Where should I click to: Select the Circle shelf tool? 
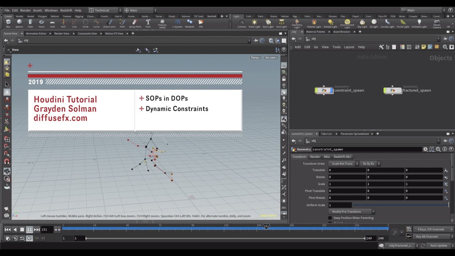coord(85,23)
